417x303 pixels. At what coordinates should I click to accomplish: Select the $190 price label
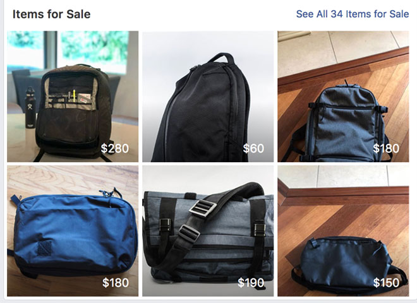pos(251,283)
